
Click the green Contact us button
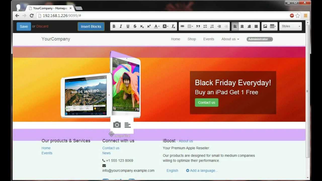pyautogui.click(x=207, y=103)
